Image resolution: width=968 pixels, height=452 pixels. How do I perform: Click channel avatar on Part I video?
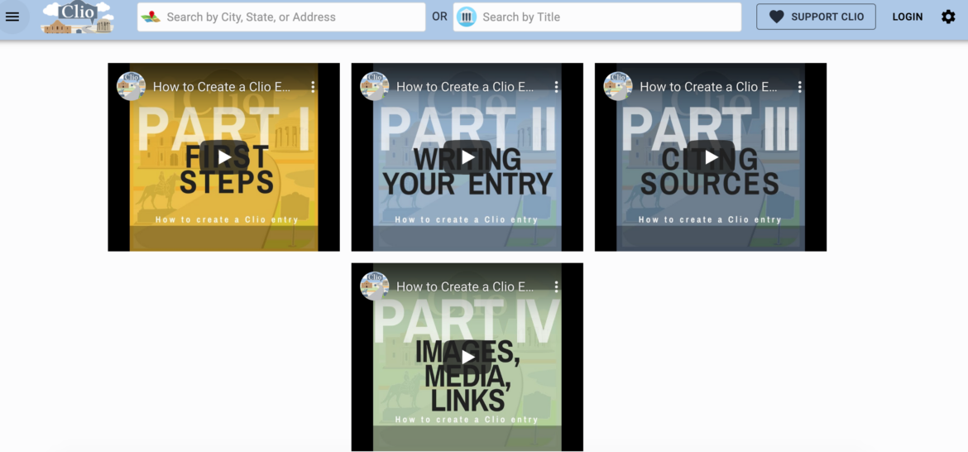click(x=132, y=86)
